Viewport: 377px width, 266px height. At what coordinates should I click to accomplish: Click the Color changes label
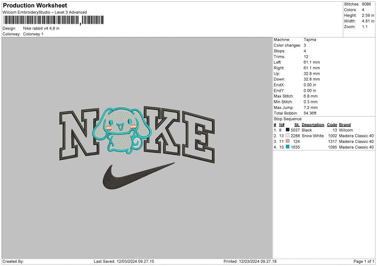(287, 45)
